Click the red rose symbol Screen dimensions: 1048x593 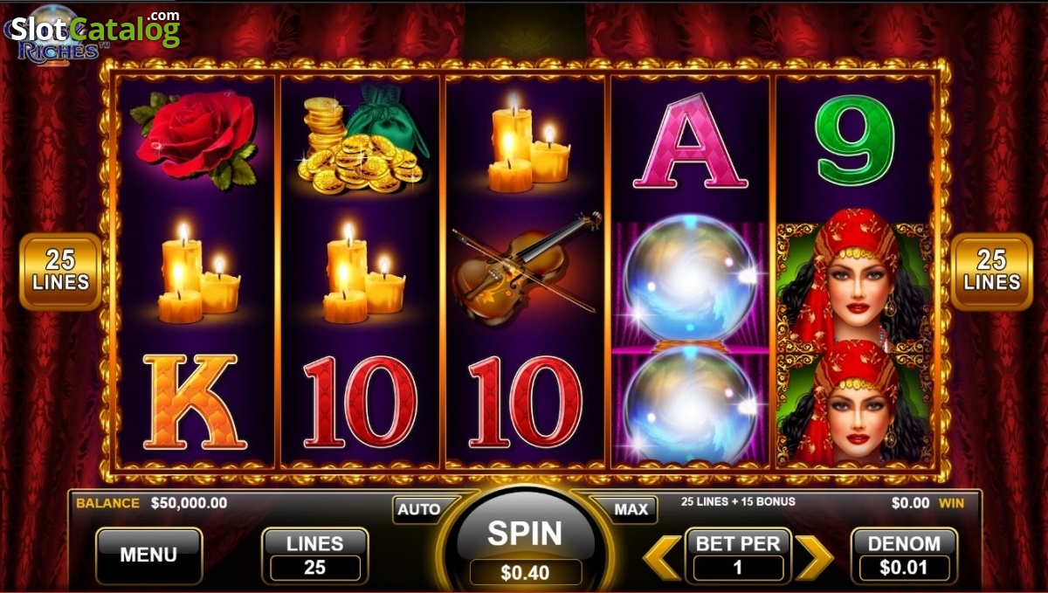pyautogui.click(x=194, y=138)
